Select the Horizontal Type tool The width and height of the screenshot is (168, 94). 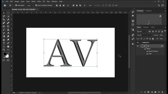point(4,43)
